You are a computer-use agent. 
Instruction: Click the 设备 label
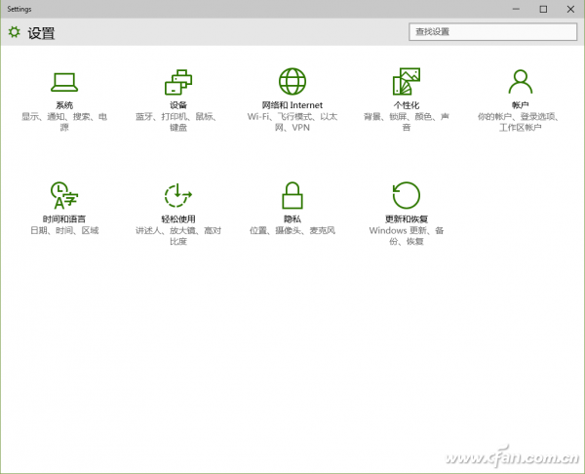pyautogui.click(x=178, y=105)
